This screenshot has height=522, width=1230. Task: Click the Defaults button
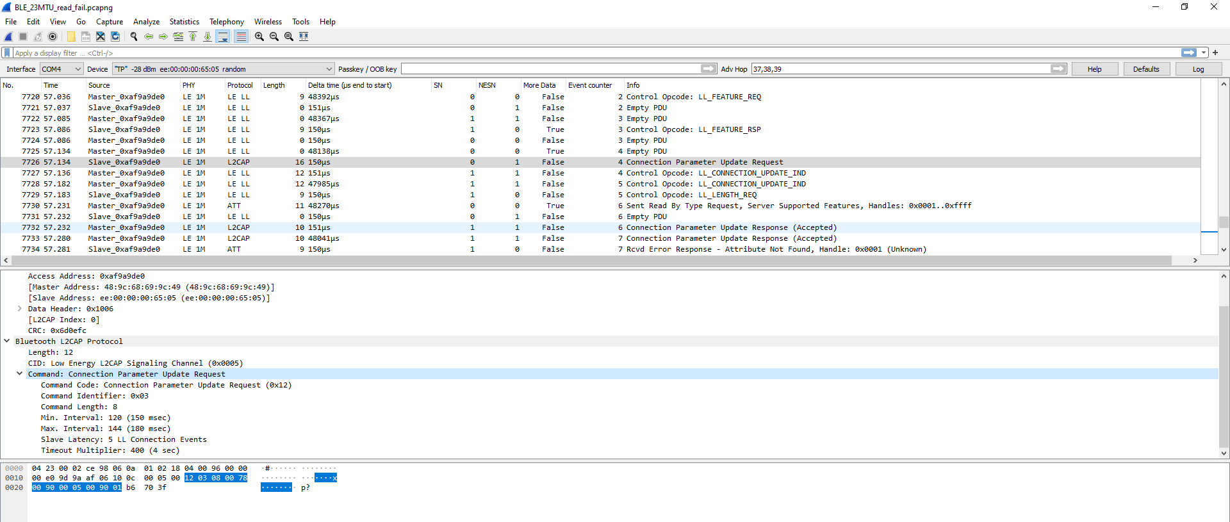coord(1145,69)
